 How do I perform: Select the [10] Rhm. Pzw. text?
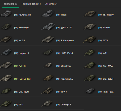[106, 92]
